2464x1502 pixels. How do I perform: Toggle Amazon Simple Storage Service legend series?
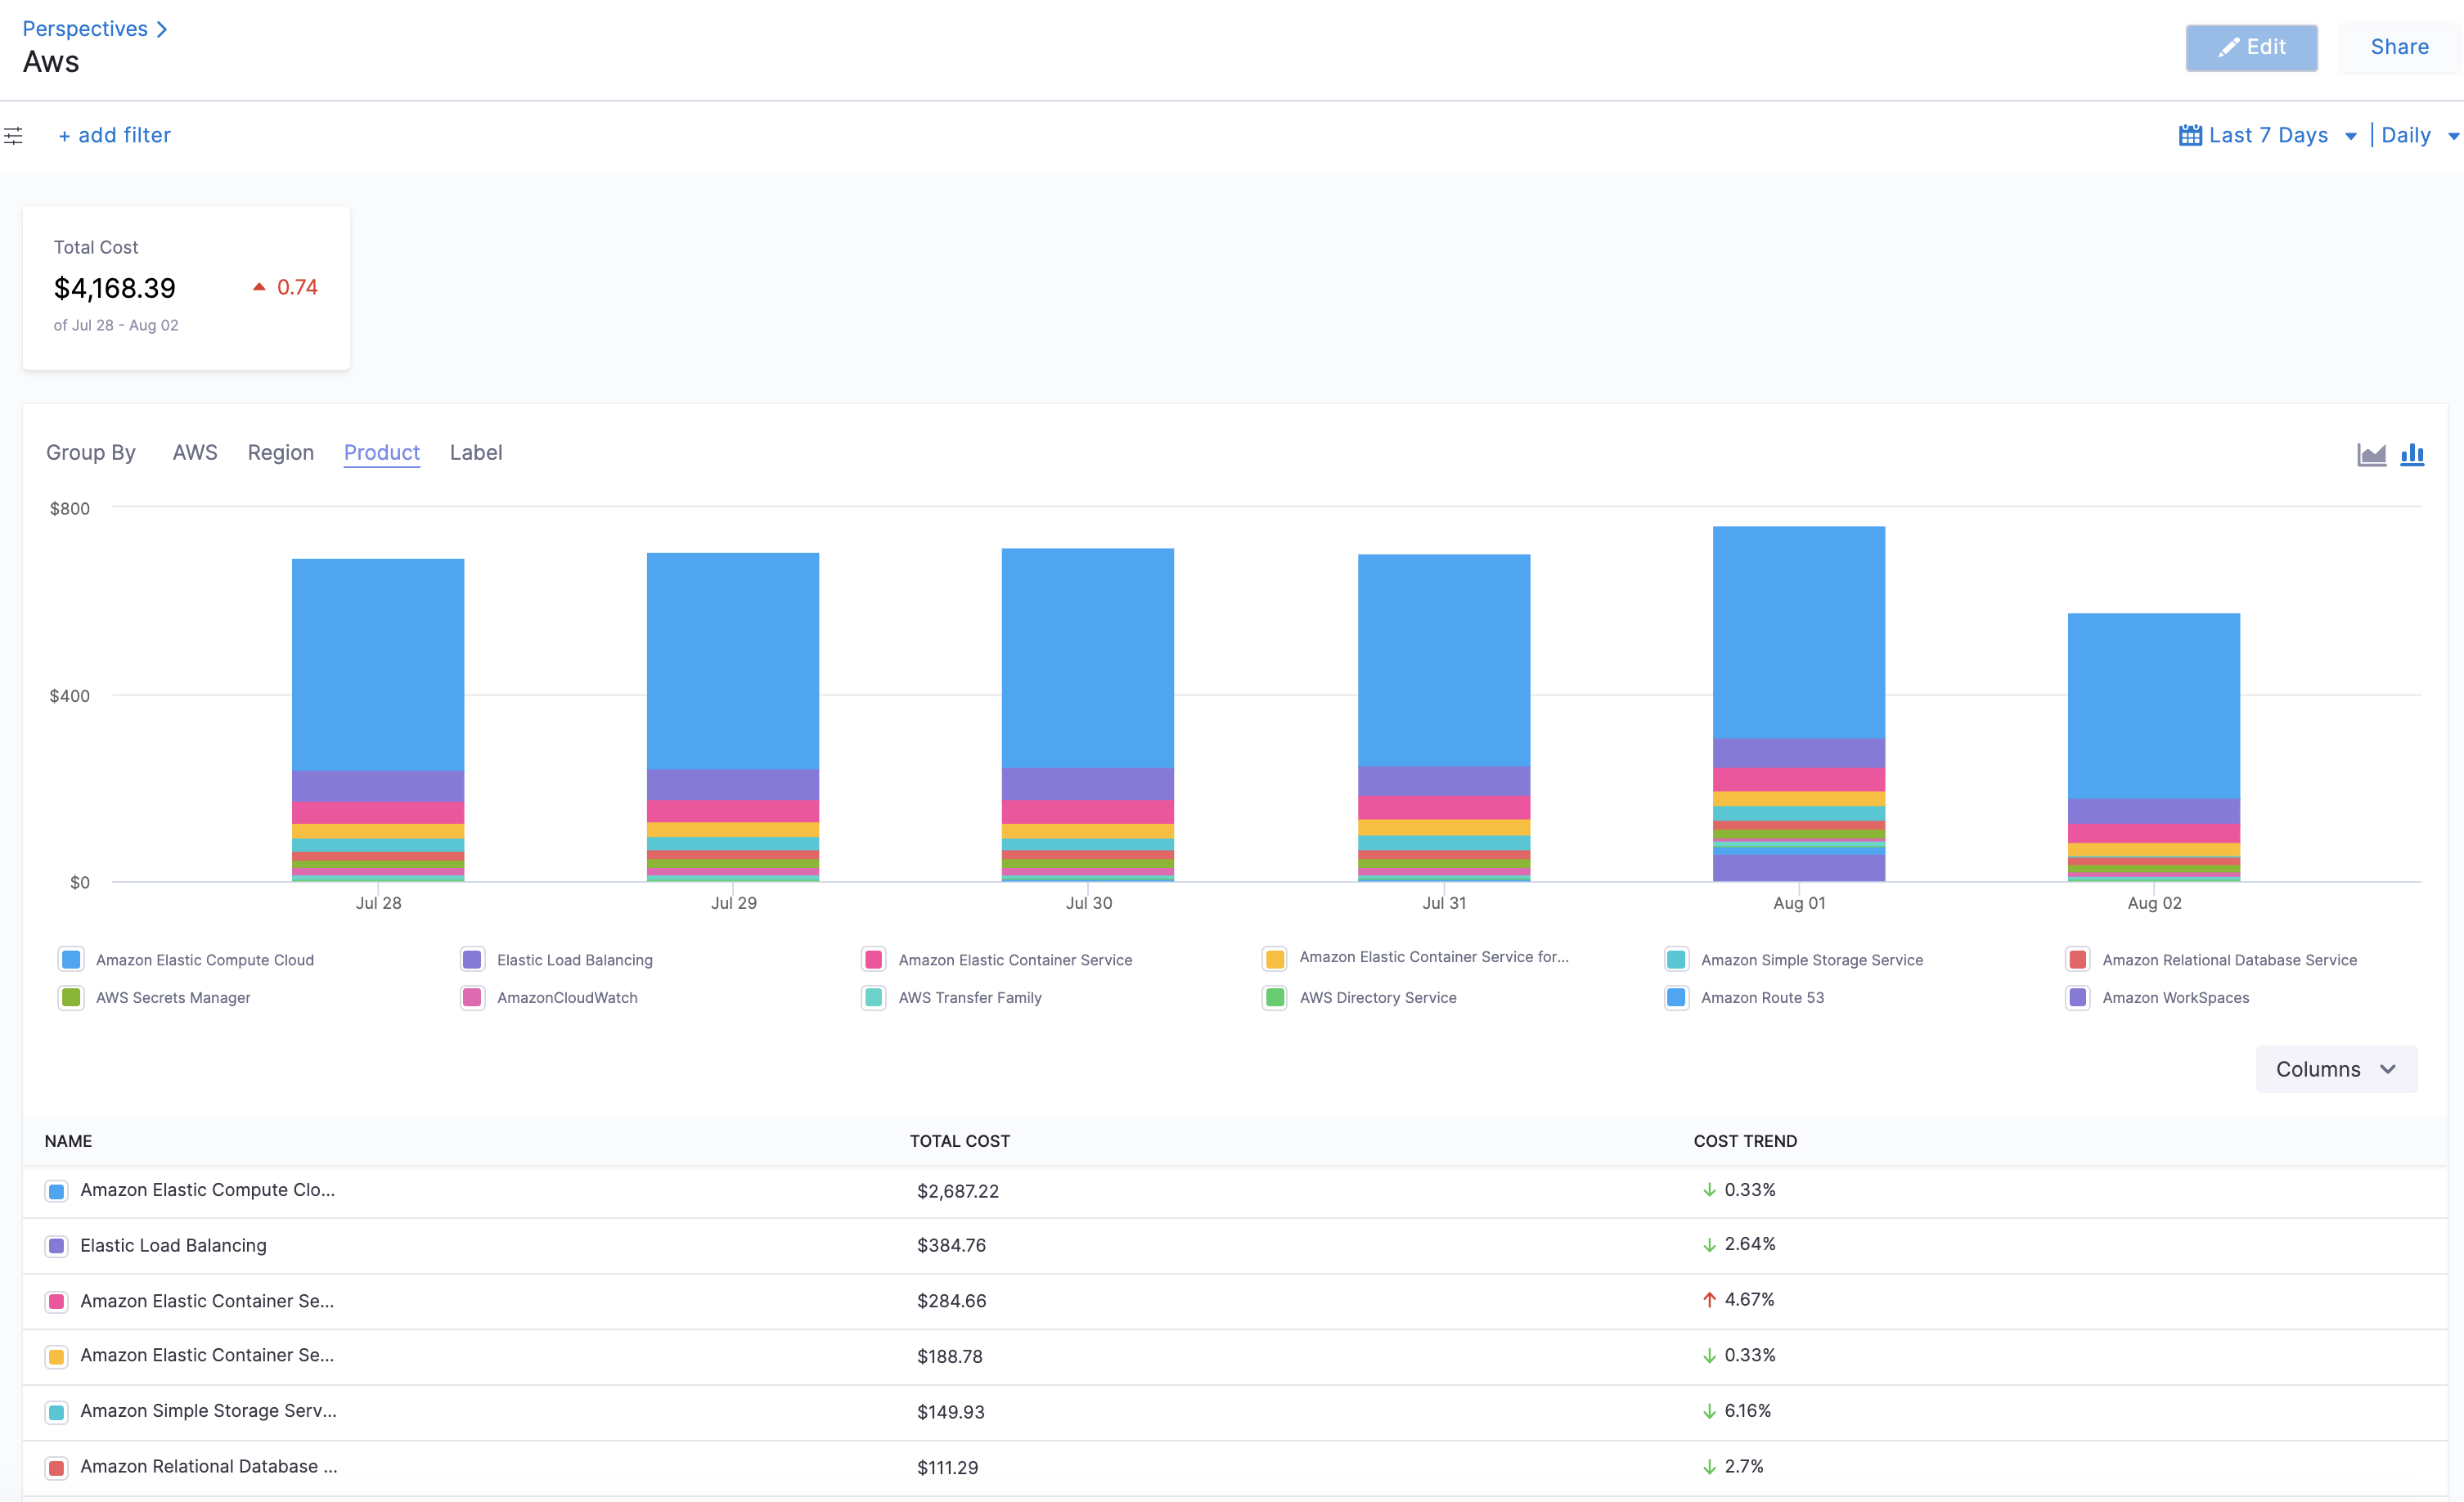tap(1794, 960)
